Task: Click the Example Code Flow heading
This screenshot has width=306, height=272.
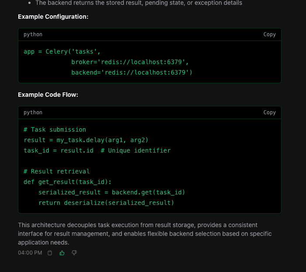Action: click(x=48, y=95)
